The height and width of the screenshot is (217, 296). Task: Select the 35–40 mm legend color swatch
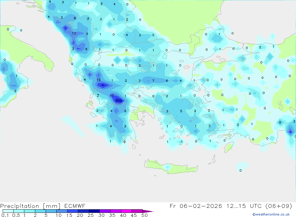point(116,211)
